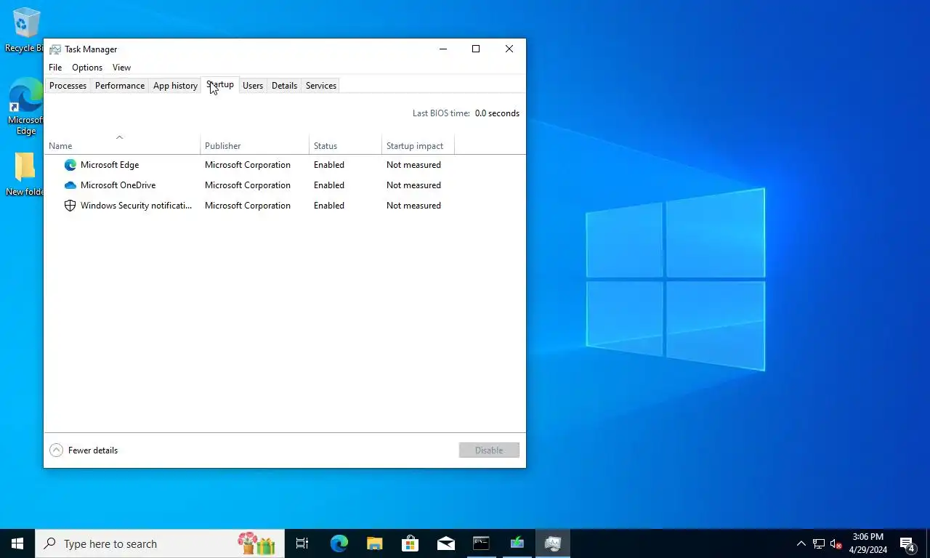Select Windows Security notificati... name text
The height and width of the screenshot is (558, 930).
click(x=137, y=206)
